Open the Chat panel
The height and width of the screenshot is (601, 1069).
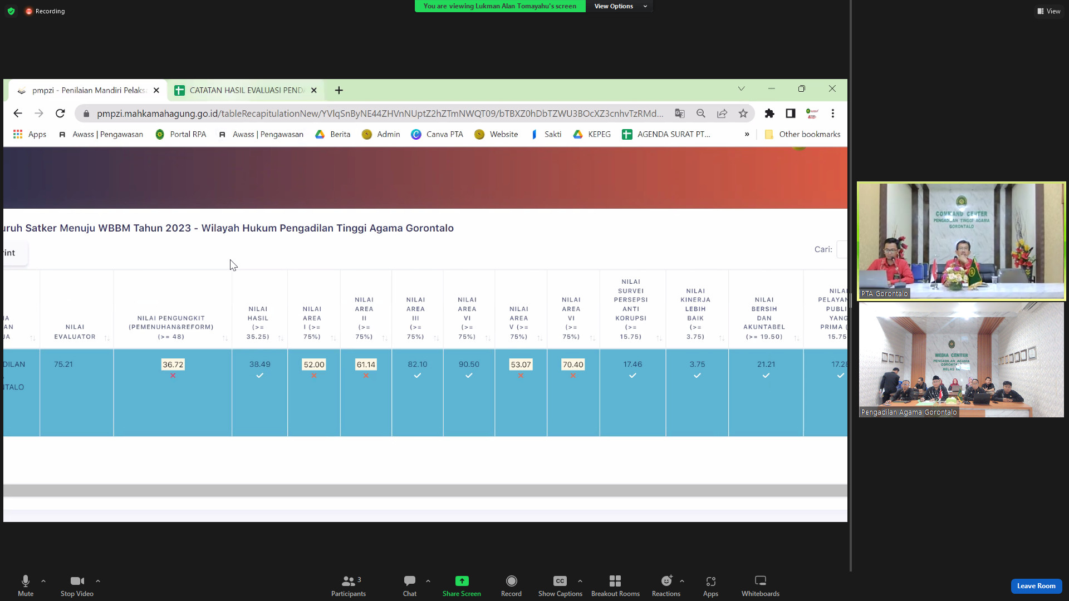click(410, 585)
